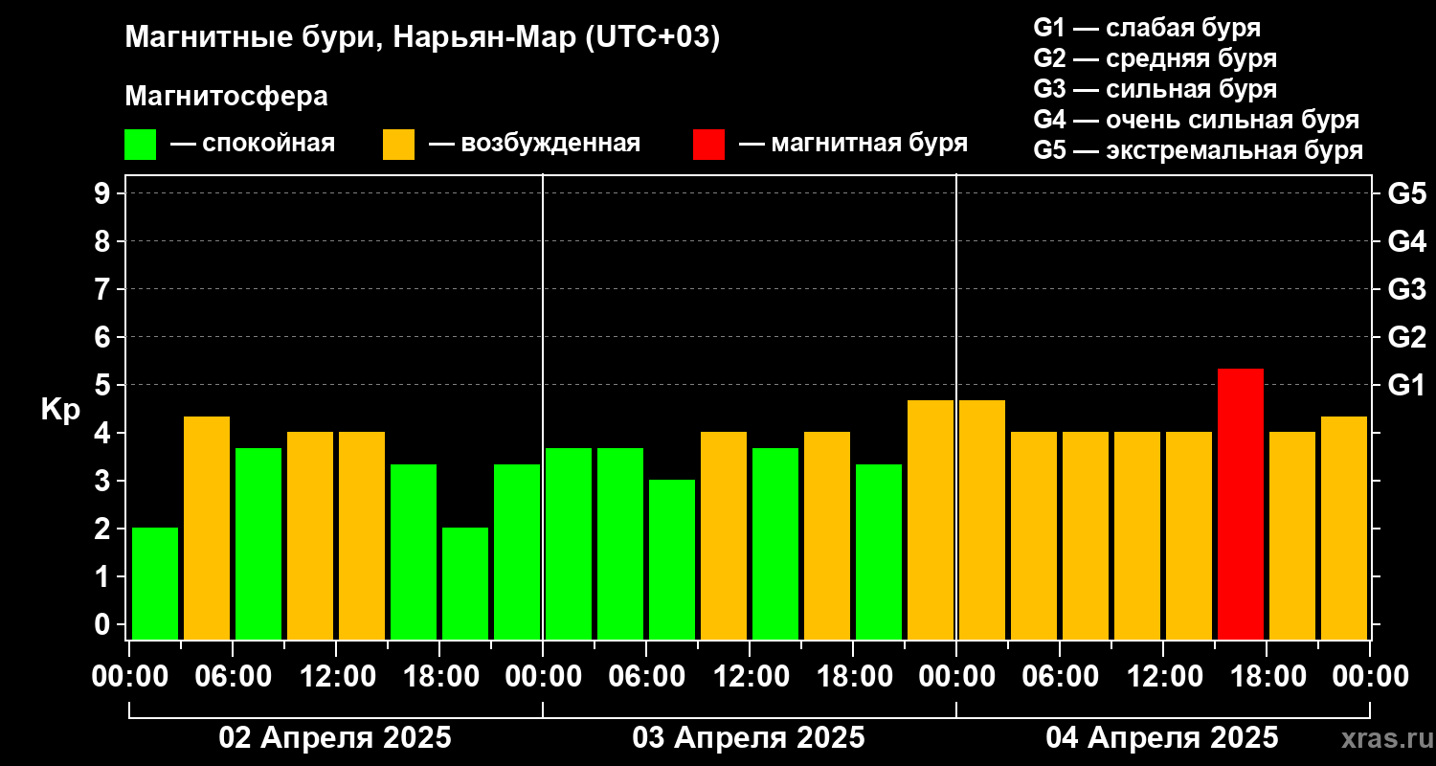Select the yellow 21:00–00:00 bar on 04 April
The image size is (1436, 766).
[x=1344, y=528]
